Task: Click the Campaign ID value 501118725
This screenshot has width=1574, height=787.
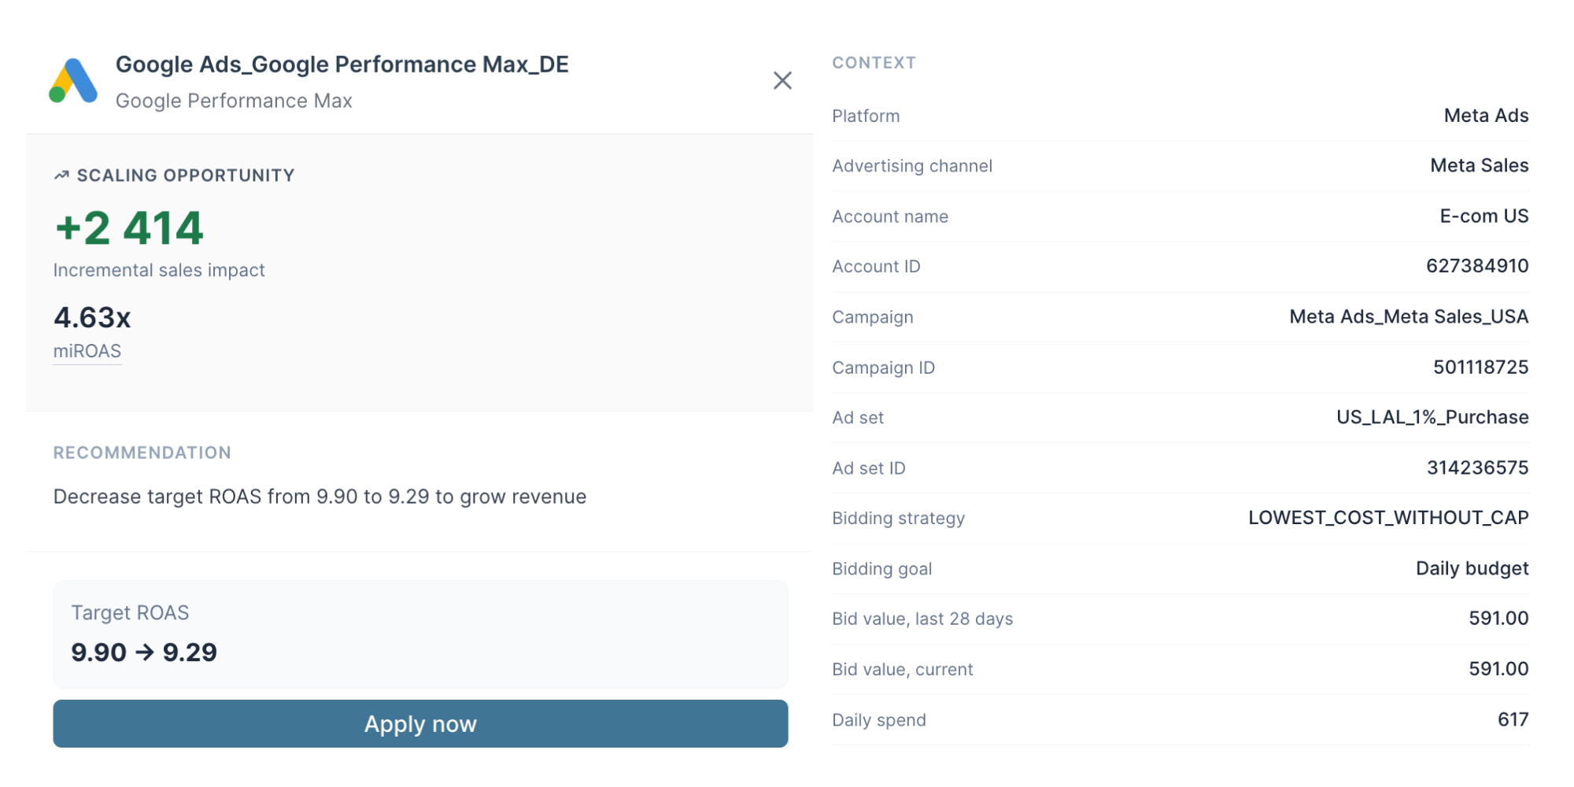Action: click(1480, 367)
